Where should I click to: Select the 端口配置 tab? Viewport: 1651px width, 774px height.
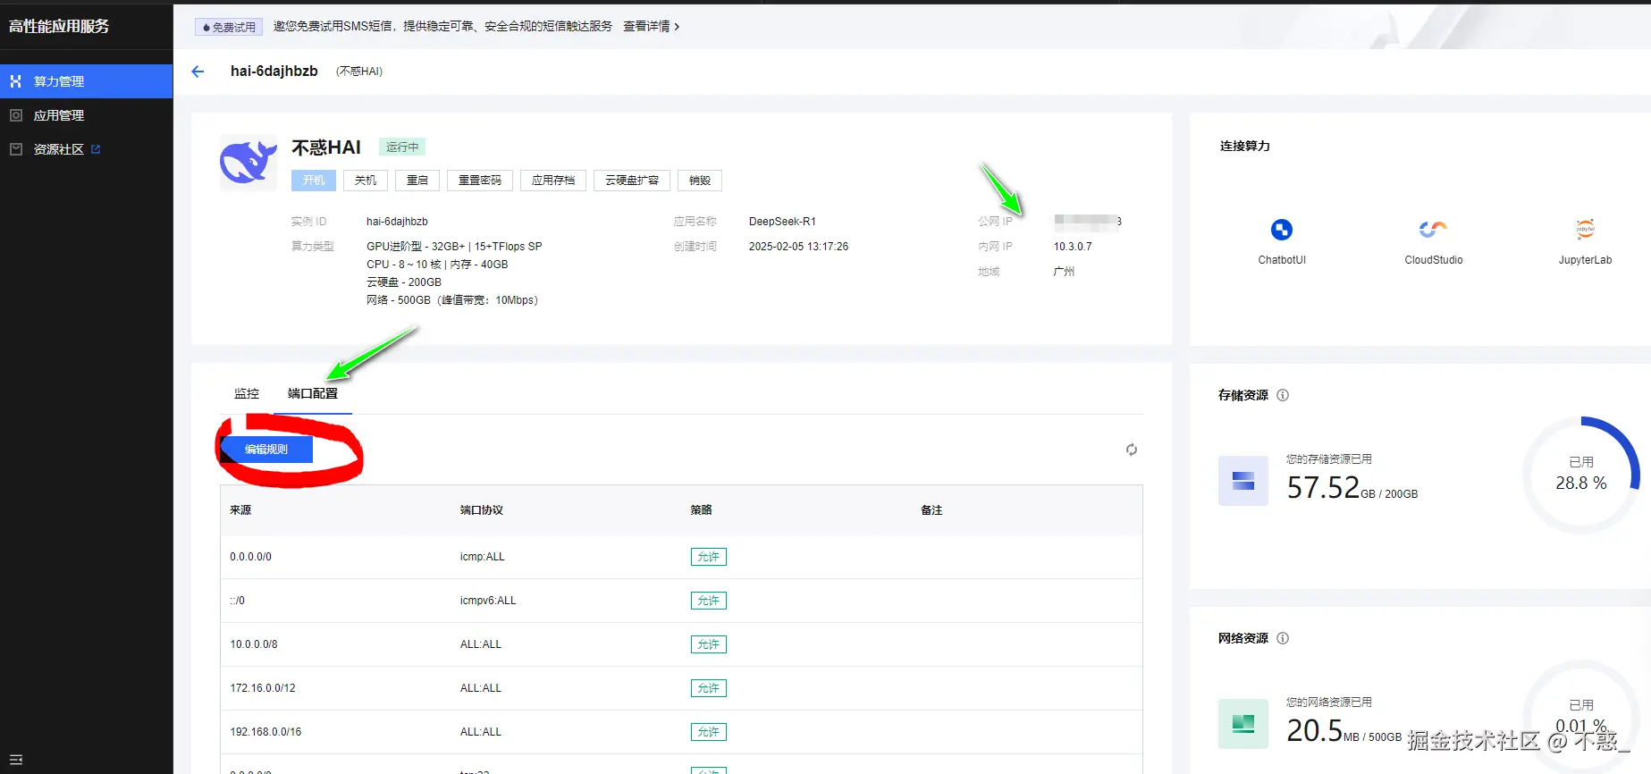click(x=313, y=393)
